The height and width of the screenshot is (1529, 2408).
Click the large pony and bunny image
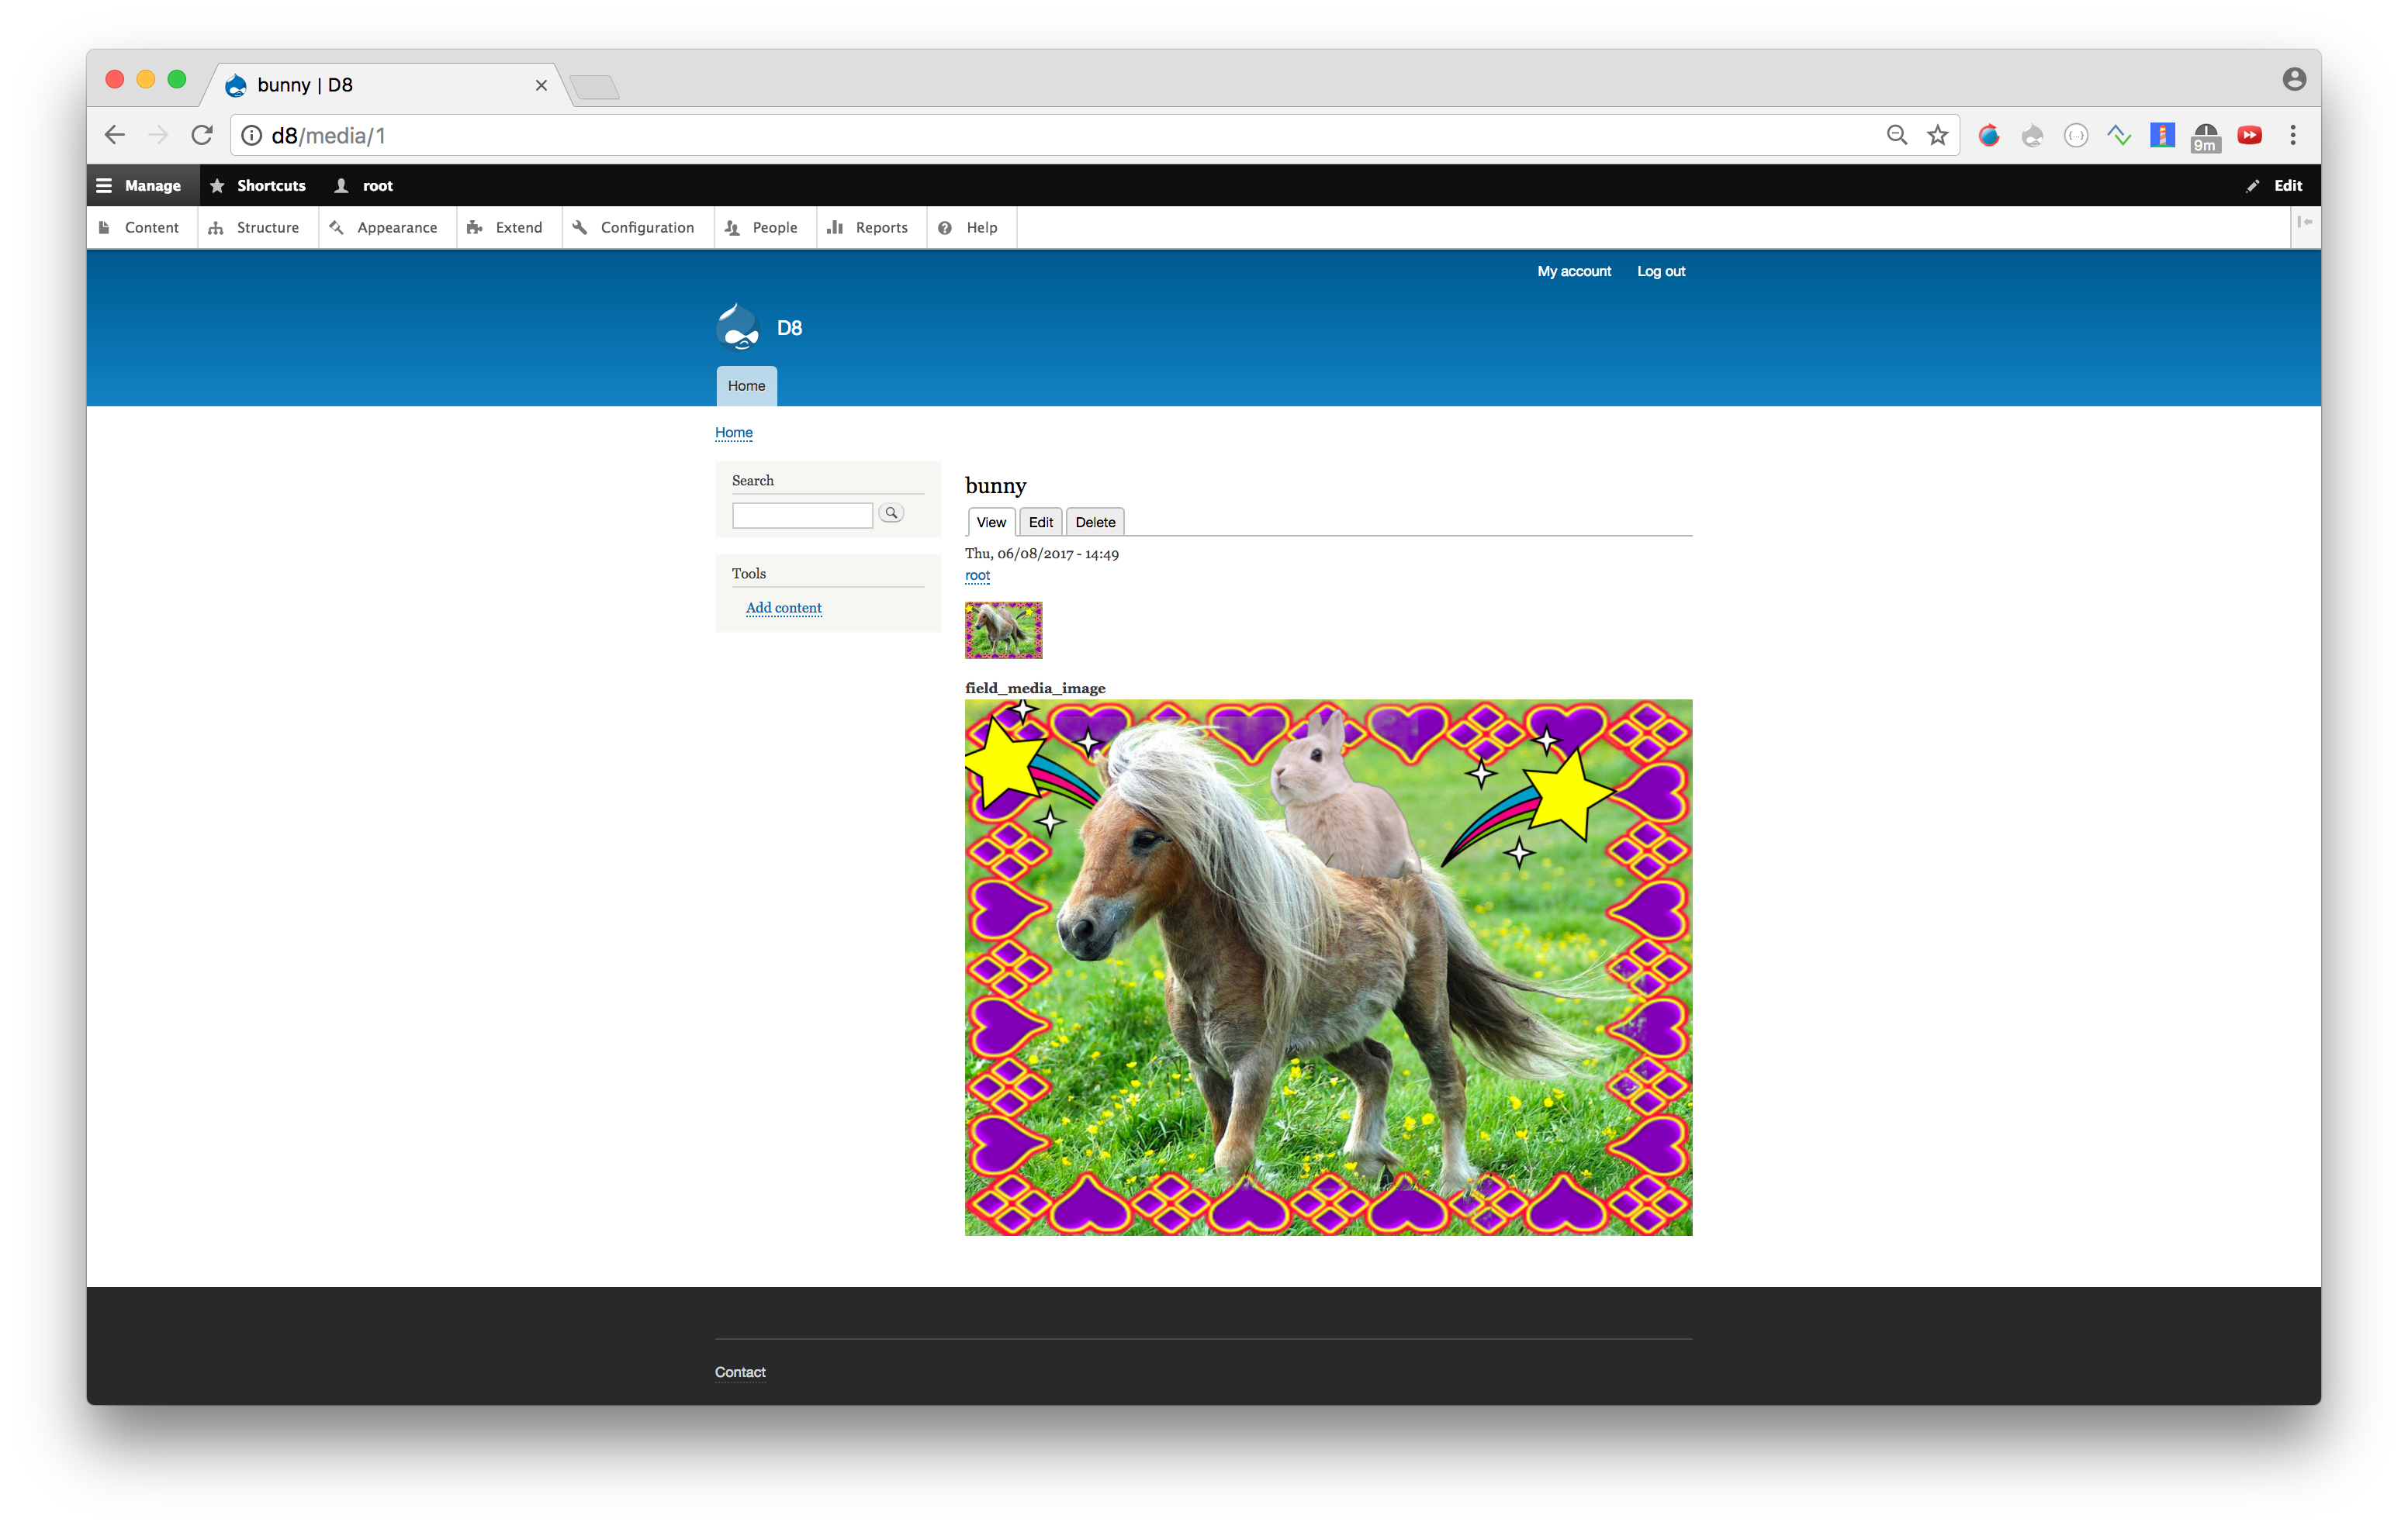tap(1328, 968)
